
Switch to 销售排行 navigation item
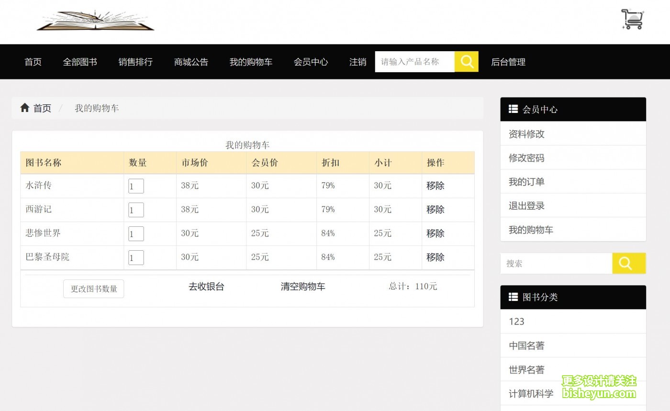coord(135,62)
